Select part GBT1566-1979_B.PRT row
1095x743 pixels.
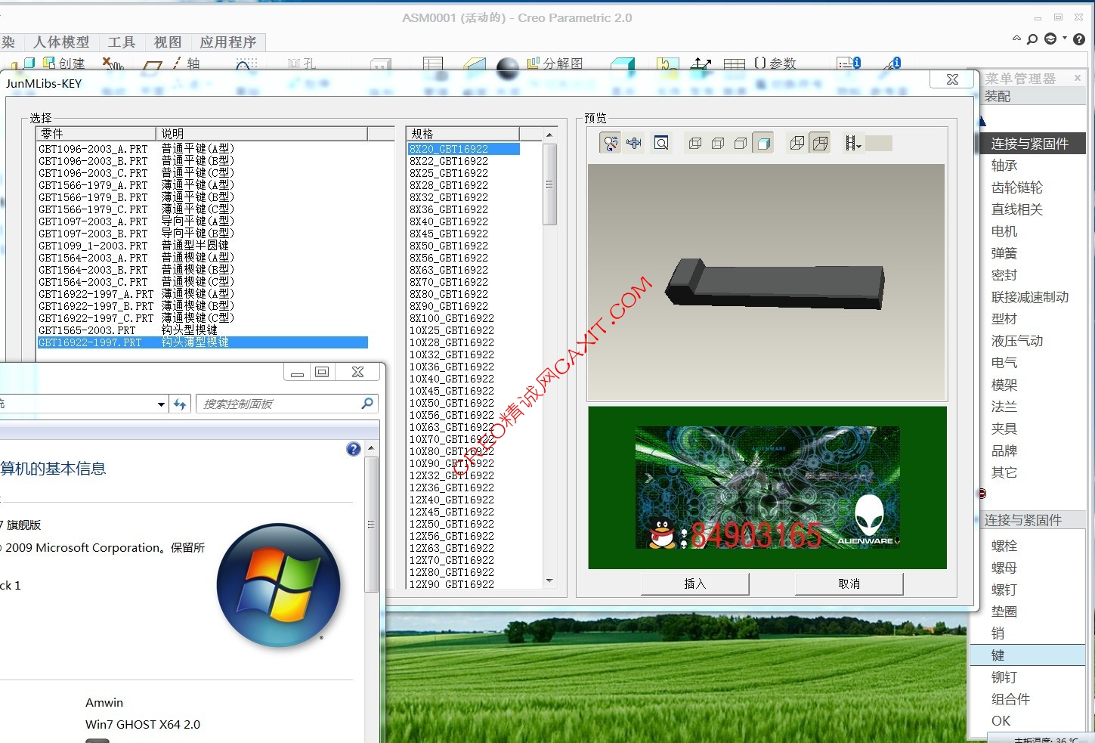click(x=203, y=197)
